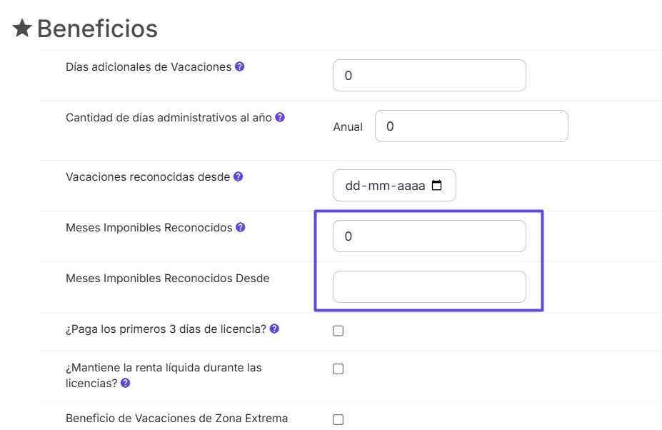
Task: Focus the Meses Imponibles Reconocidos Desde field
Action: coord(429,286)
